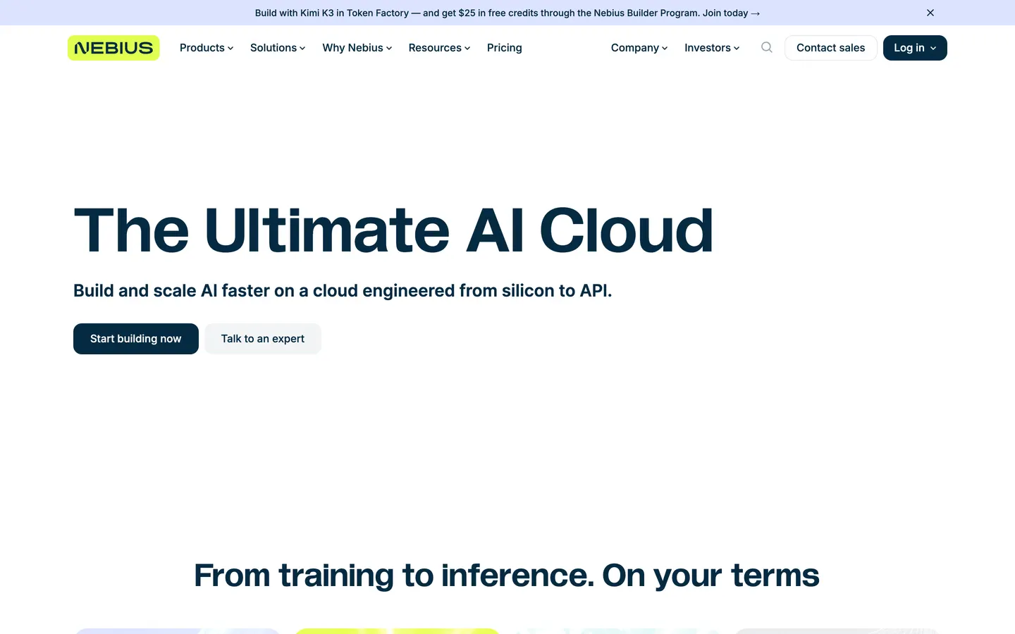Image resolution: width=1015 pixels, height=634 pixels.
Task: Click the "From training to inference" heading
Action: point(507,575)
